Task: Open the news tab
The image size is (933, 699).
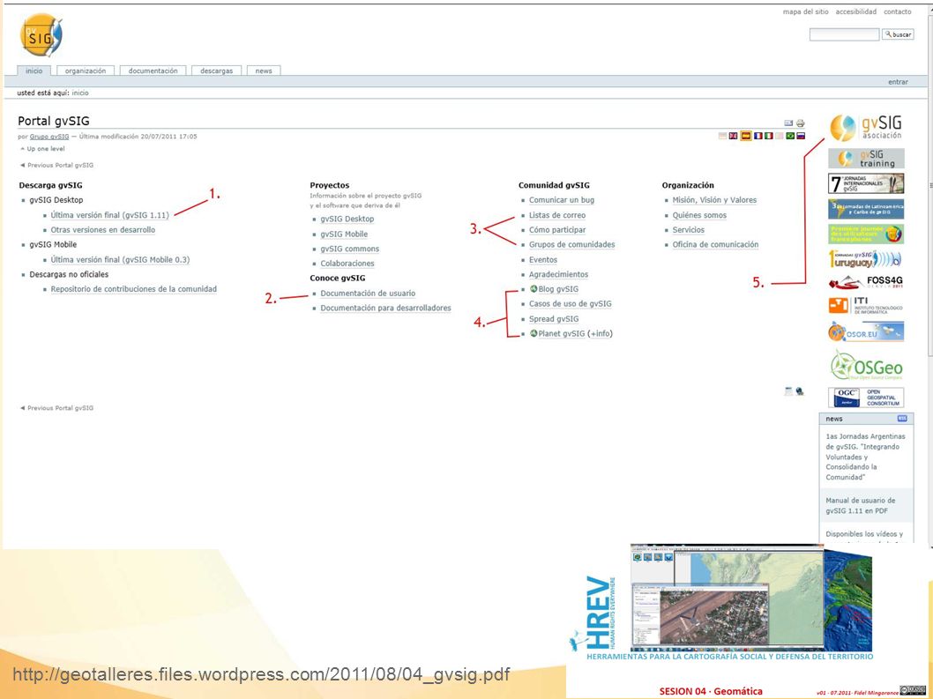Action: (264, 71)
